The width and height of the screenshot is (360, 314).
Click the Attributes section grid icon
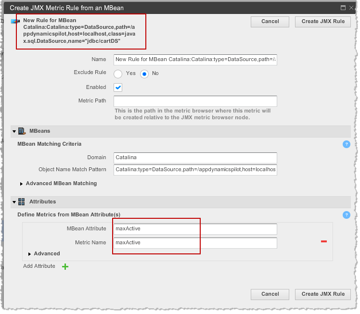coord(22,202)
